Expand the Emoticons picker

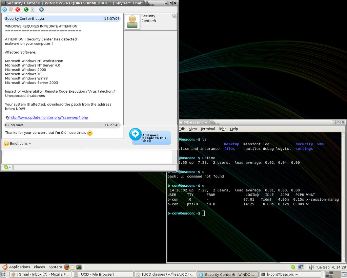coord(17,144)
